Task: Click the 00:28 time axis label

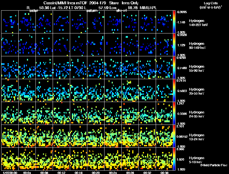Action: (x=130, y=173)
